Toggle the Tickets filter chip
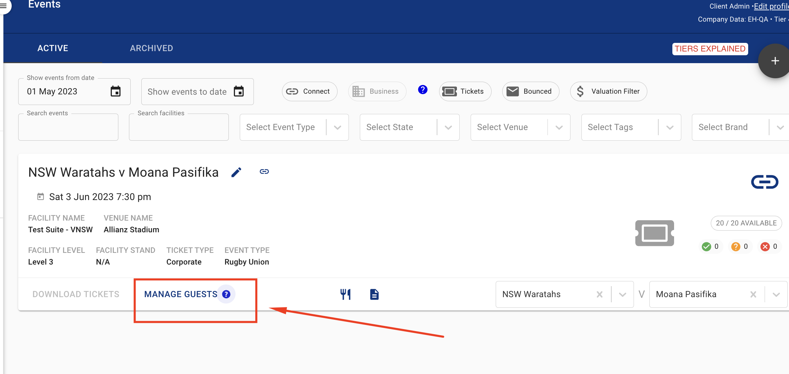Image resolution: width=789 pixels, height=374 pixels. [465, 91]
